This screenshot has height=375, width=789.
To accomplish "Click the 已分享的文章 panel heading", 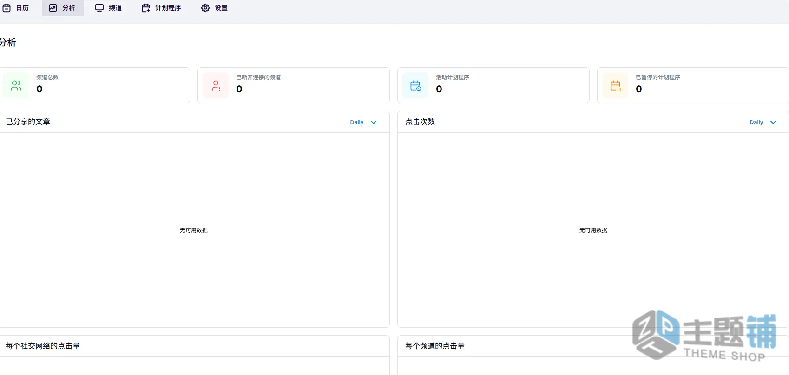I will (28, 121).
